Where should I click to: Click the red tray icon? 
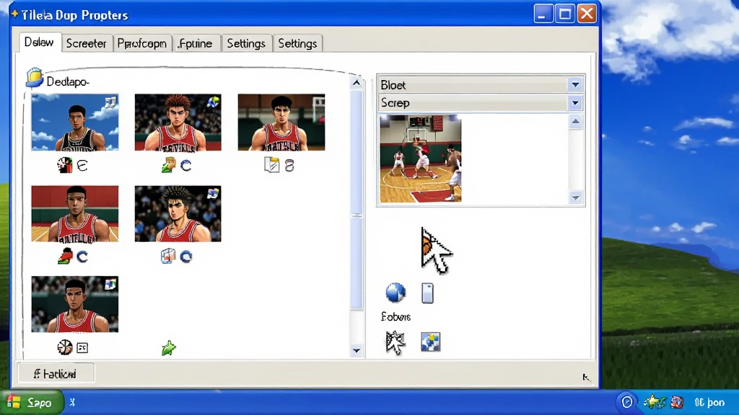677,402
